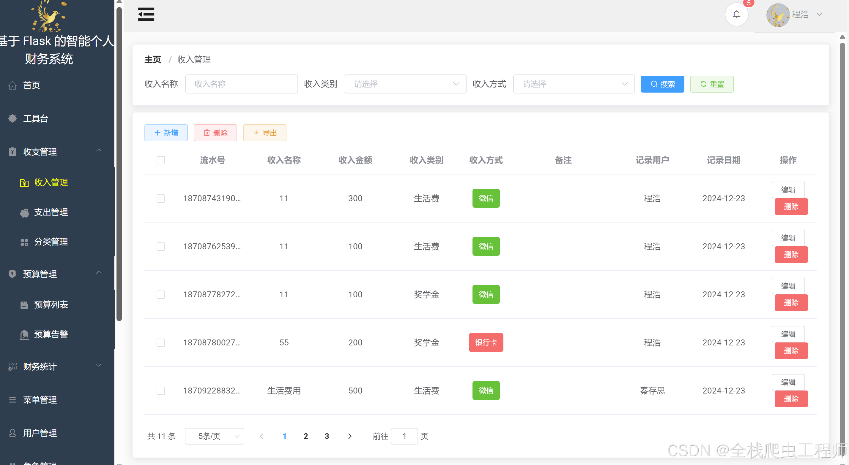Click the 分类管理 category icon
This screenshot has width=849, height=465.
tap(24, 242)
